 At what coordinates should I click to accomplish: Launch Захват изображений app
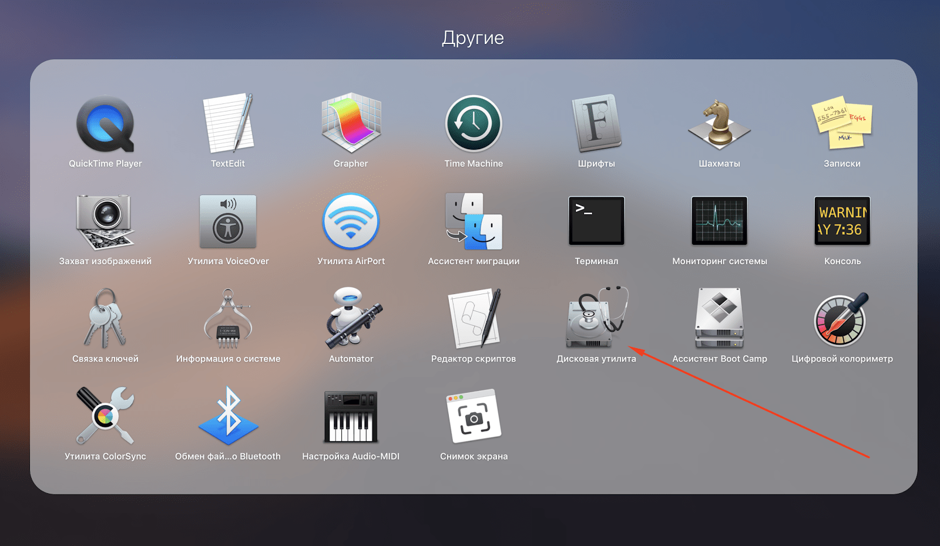pos(105,222)
